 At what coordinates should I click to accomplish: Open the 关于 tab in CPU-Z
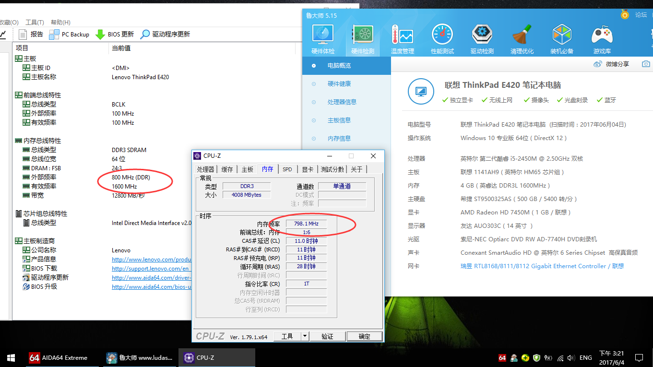pyautogui.click(x=356, y=169)
